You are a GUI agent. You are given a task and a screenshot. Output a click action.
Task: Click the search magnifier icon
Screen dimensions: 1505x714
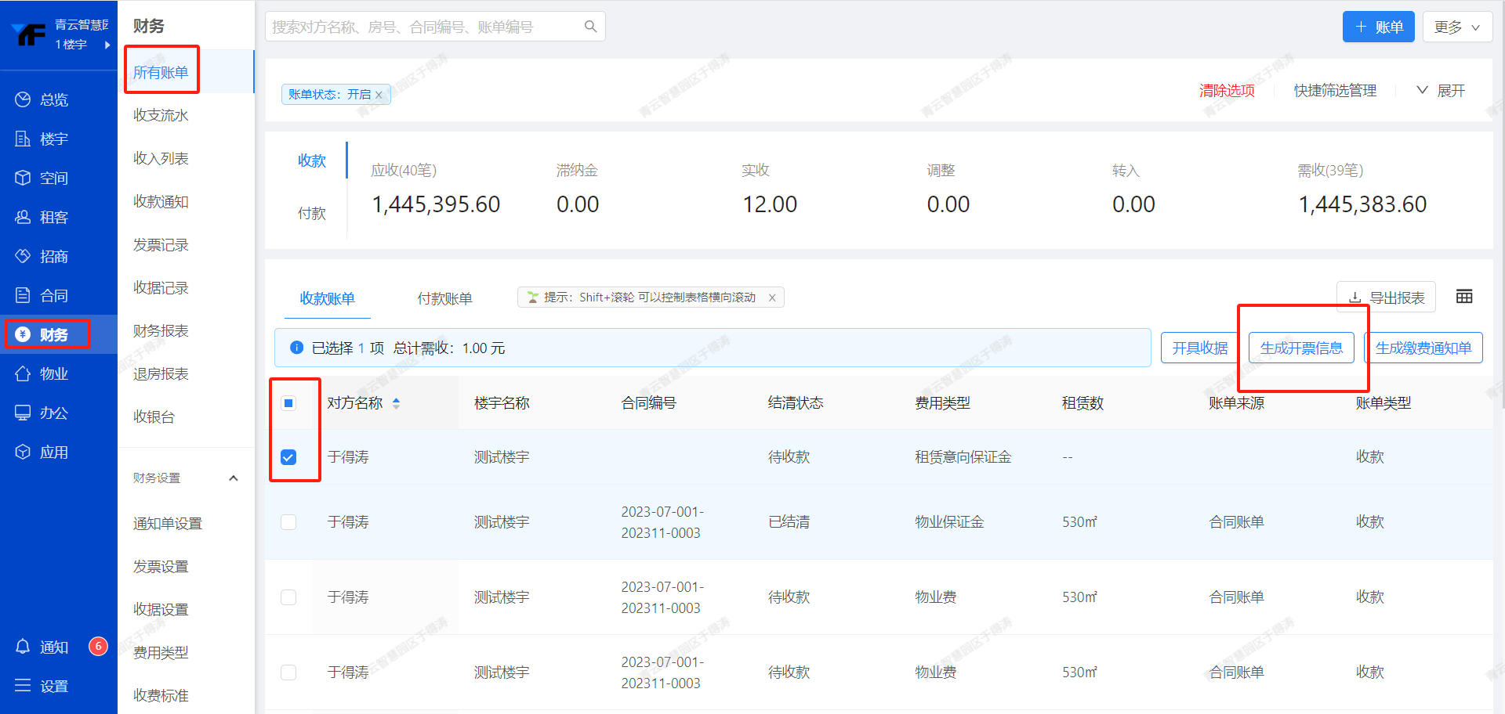tap(590, 27)
